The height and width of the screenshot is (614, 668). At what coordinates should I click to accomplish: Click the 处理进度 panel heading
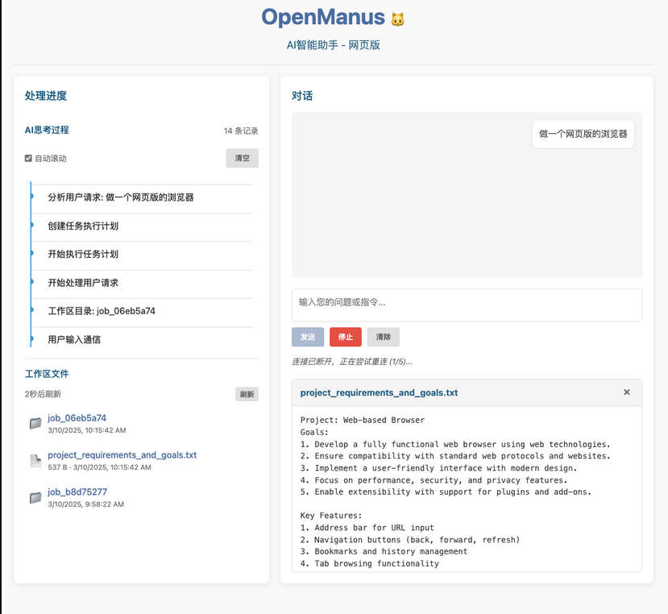[x=46, y=95]
